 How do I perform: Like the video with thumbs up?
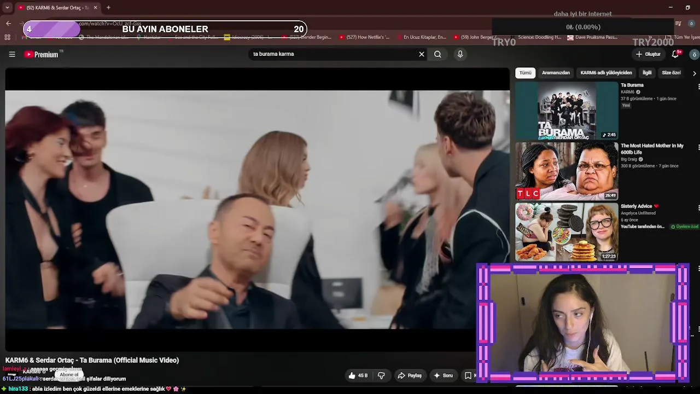point(358,375)
